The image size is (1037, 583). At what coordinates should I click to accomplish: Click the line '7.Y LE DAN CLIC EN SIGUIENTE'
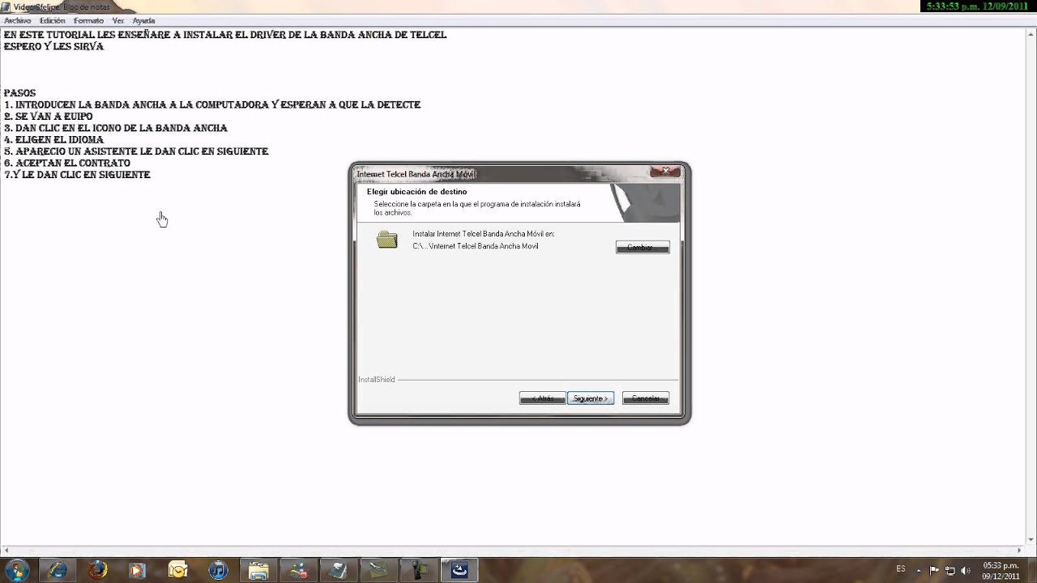coord(77,175)
